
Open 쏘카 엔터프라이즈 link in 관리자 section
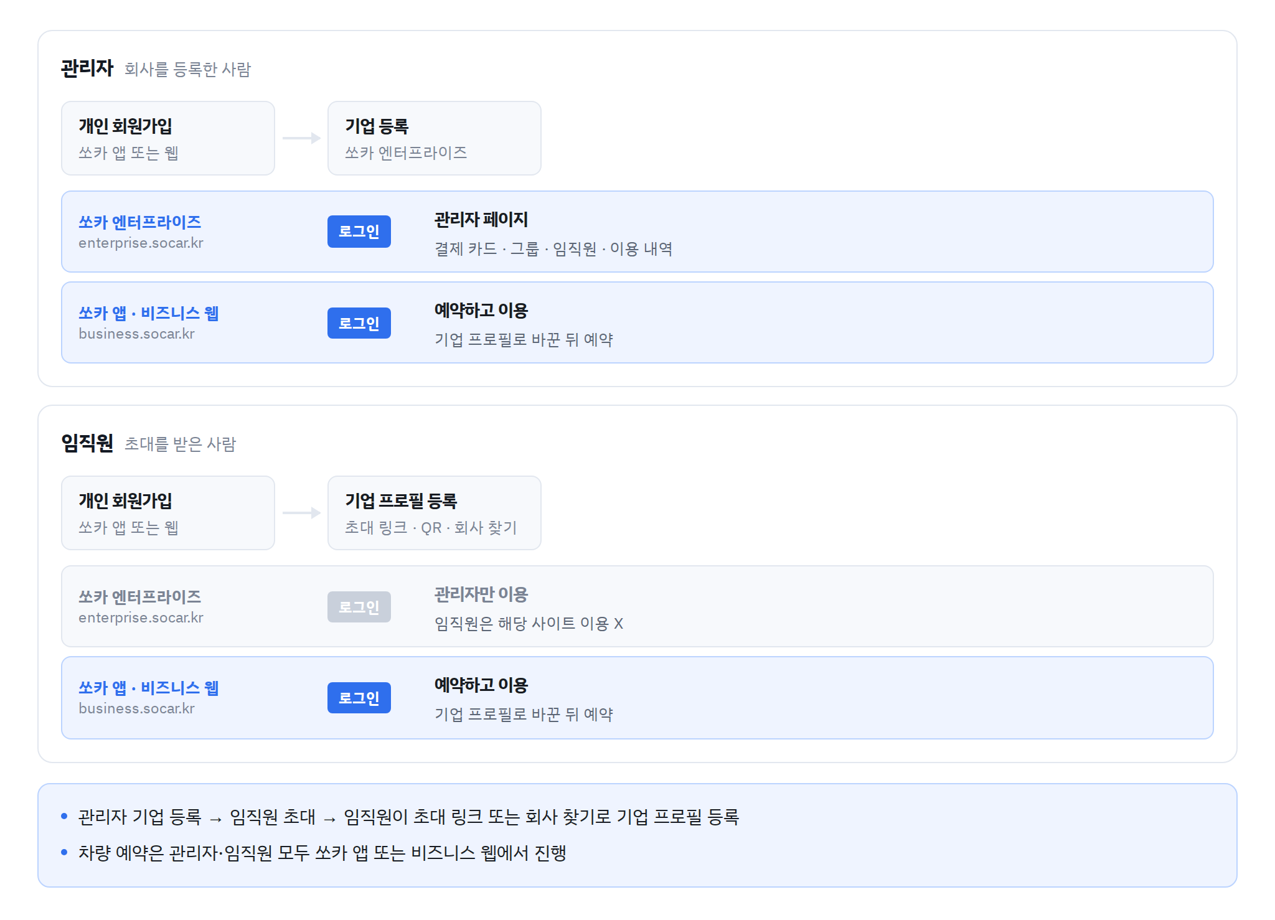(x=140, y=222)
